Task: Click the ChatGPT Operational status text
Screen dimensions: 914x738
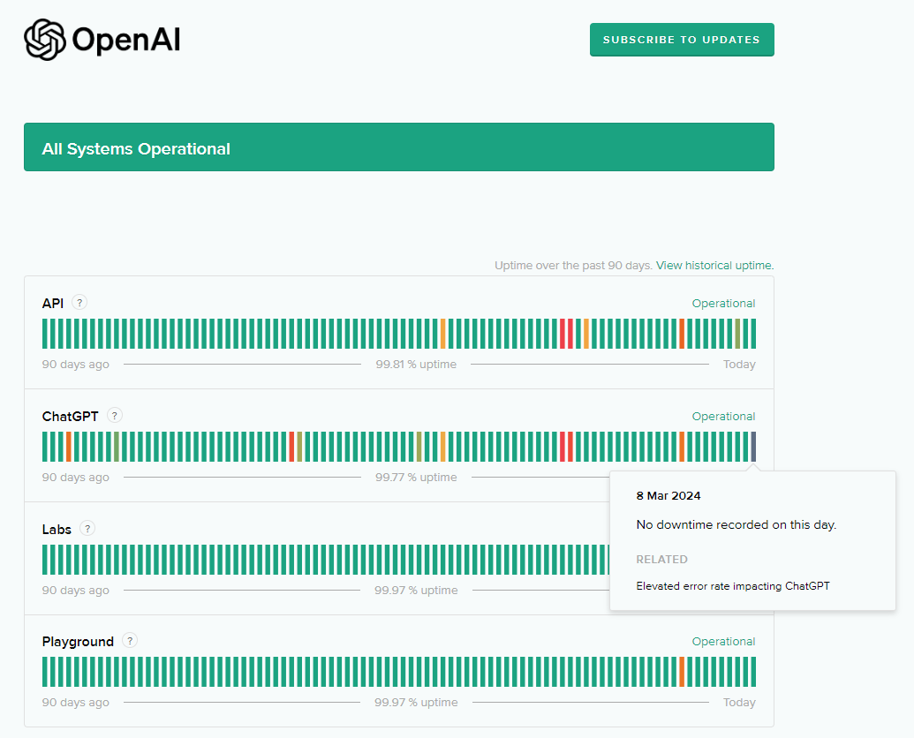Action: click(723, 417)
